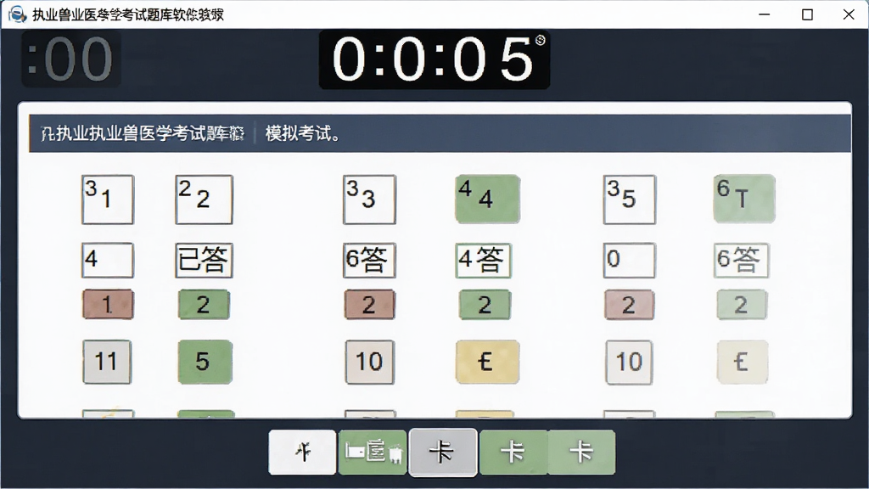Select question box labeled 3 5
The height and width of the screenshot is (489, 869).
(x=629, y=200)
